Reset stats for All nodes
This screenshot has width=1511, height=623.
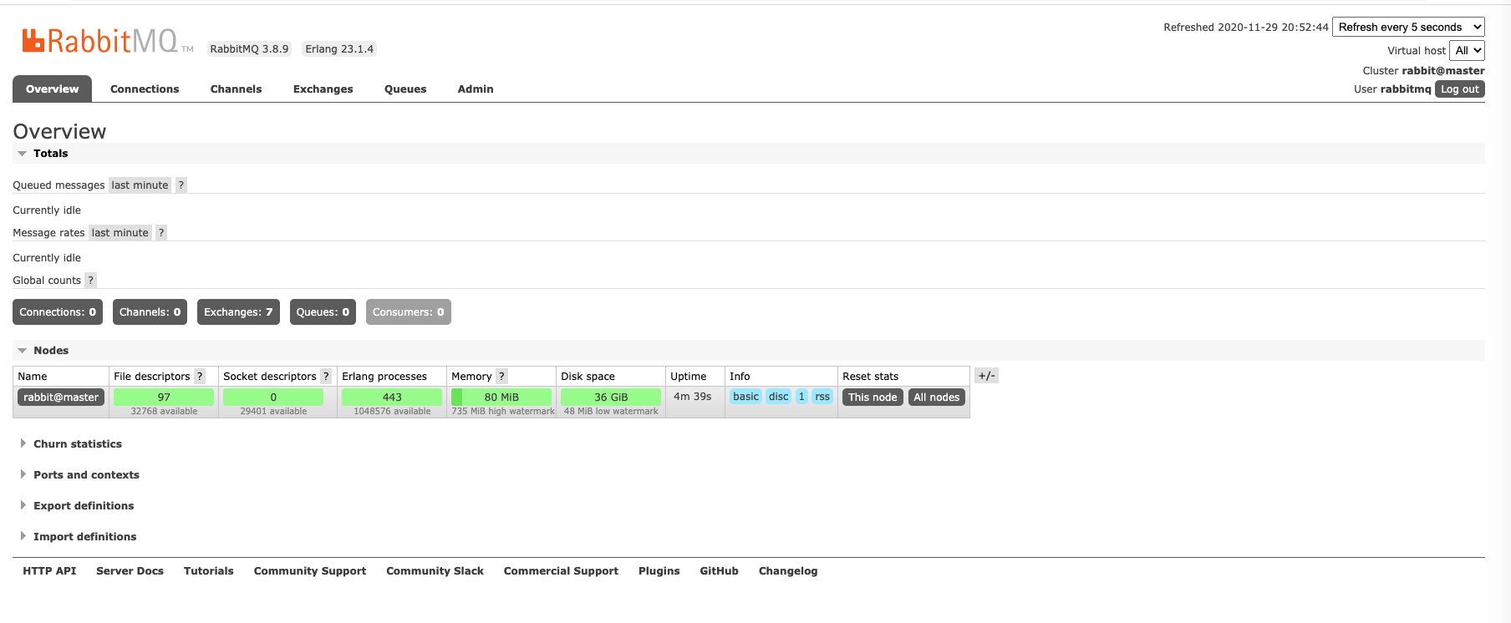click(x=936, y=398)
